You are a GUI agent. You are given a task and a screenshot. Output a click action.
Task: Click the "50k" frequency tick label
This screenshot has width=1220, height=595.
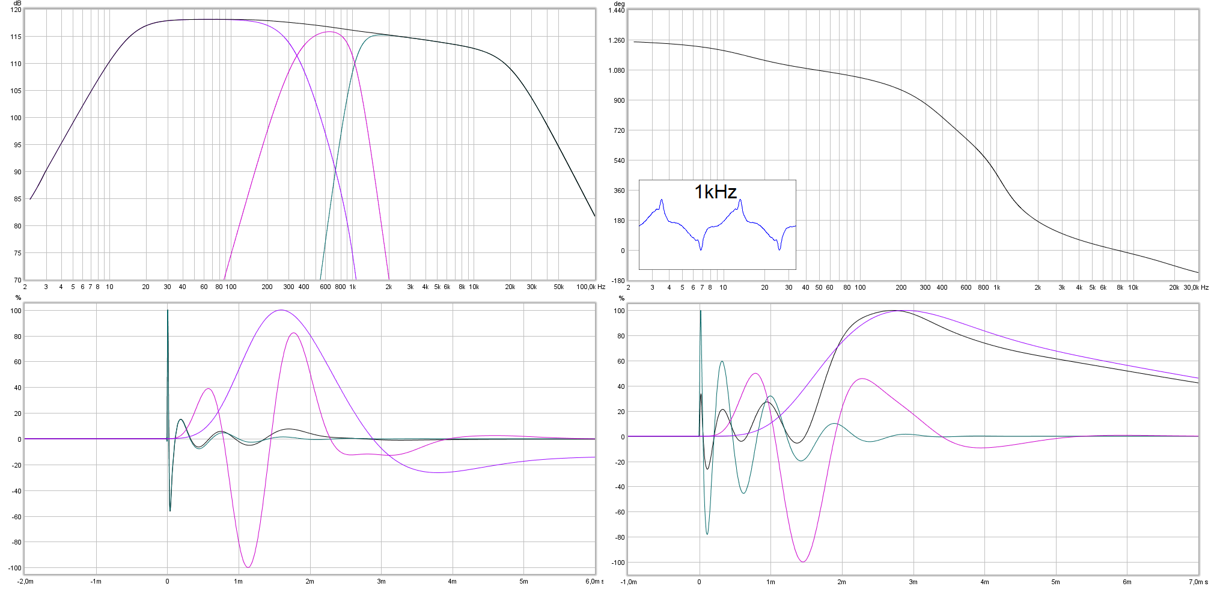coord(559,287)
